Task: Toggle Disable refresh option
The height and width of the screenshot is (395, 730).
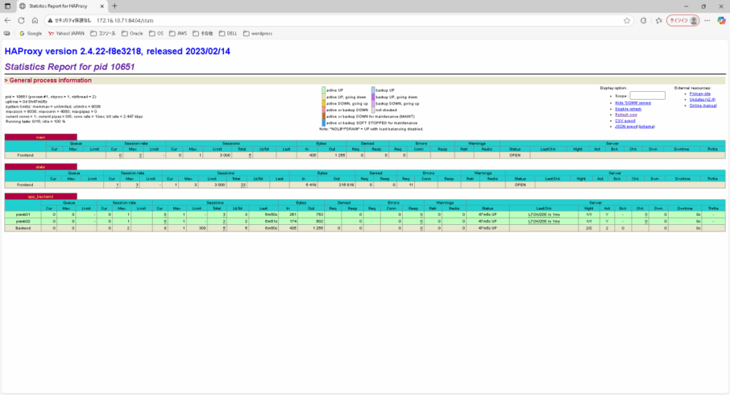Action: [x=627, y=109]
